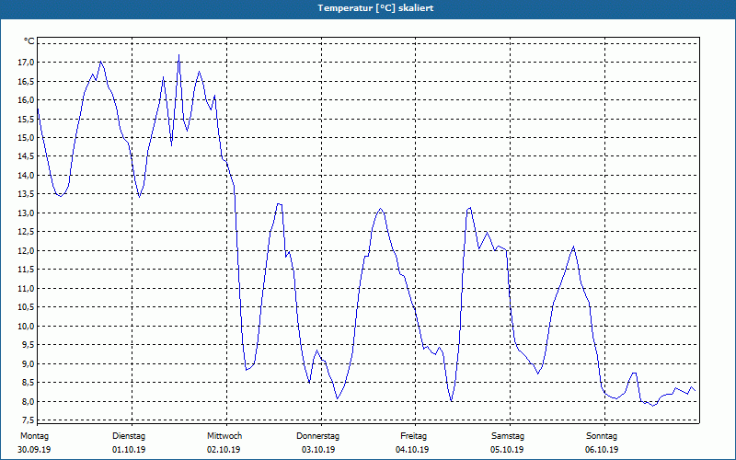Image resolution: width=736 pixels, height=460 pixels.
Task: Click the 8,0 y-axis value
Action: (x=28, y=401)
